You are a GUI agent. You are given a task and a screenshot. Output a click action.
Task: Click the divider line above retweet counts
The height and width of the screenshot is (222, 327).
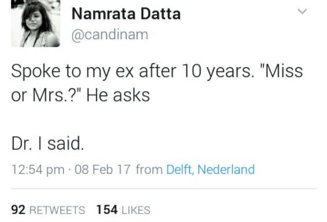click(x=164, y=189)
